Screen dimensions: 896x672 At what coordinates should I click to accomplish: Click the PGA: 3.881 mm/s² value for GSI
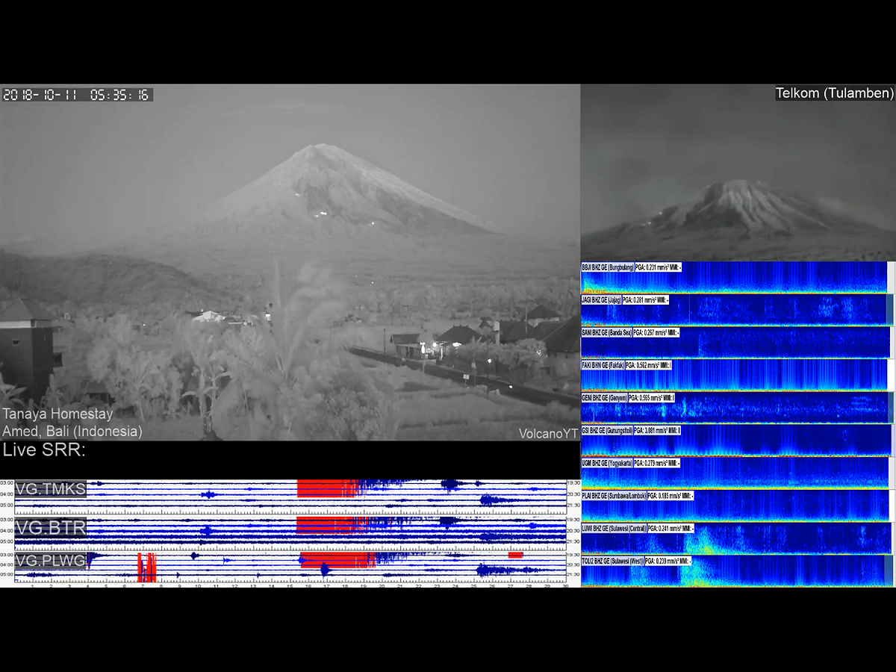point(657,430)
